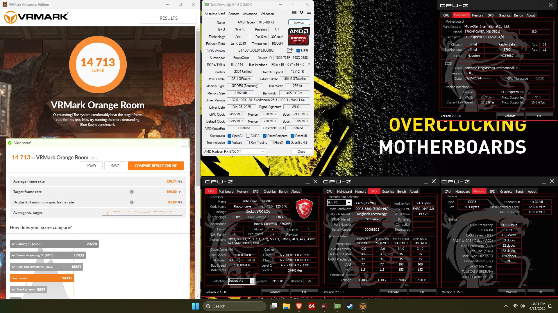The width and height of the screenshot is (558, 313).
Task: Open the AMD Radeon RX 5700 XT GPU selector dropdown
Action: pos(234,152)
